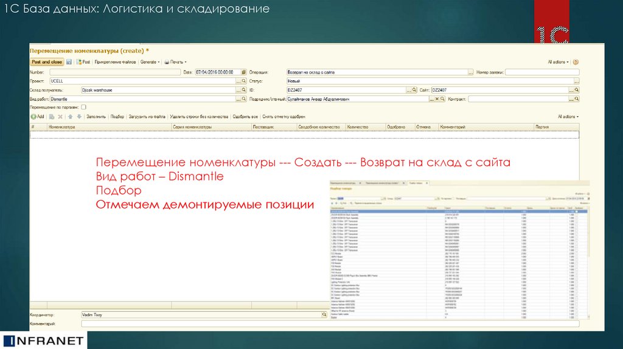
Task: Click the help question mark icon
Action: 576,62
